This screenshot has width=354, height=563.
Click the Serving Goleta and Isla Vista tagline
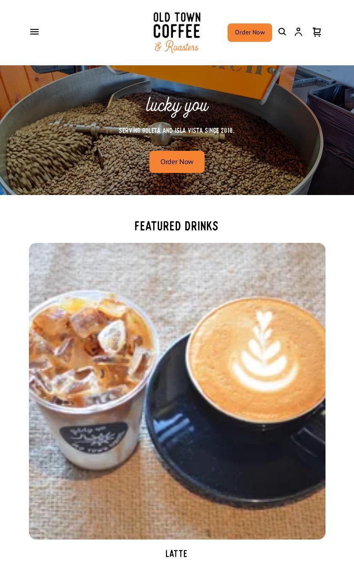click(177, 131)
